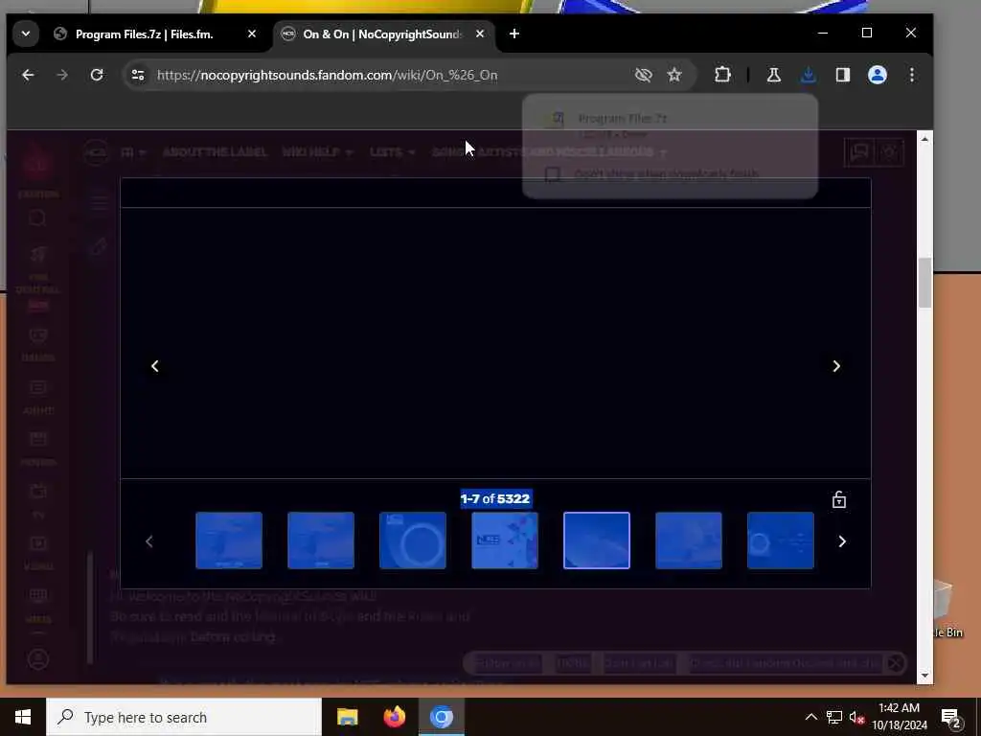This screenshot has height=736, width=981.
Task: Click the crossed-eye tracking protection icon
Action: (x=643, y=75)
